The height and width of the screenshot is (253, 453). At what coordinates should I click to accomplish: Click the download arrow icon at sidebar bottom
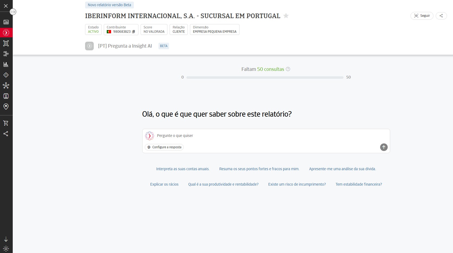[6, 239]
